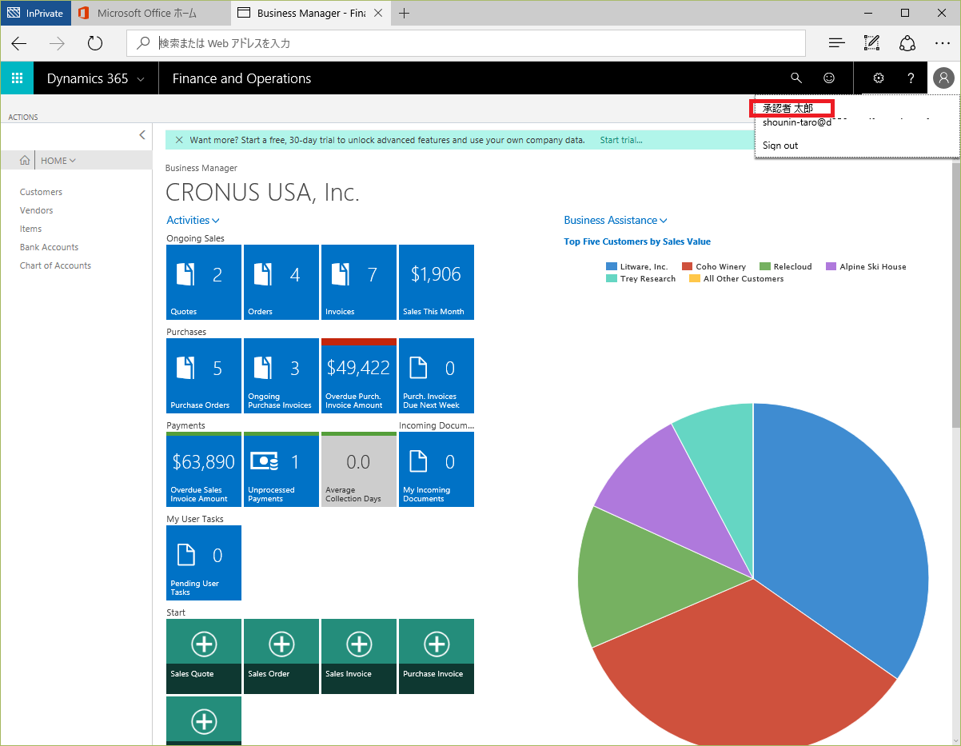Open the Pending User Tasks tile
Screen dimensions: 961x746
(204, 563)
